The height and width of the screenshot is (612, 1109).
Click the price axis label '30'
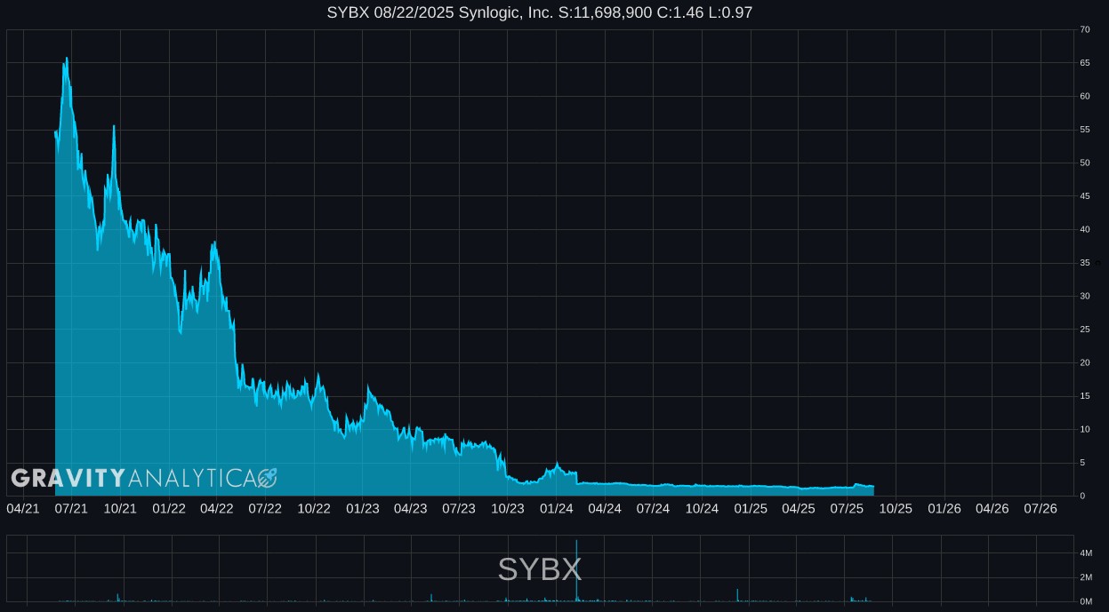[1085, 296]
